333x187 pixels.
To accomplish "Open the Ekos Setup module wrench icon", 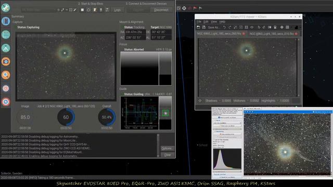I will coord(6,8).
